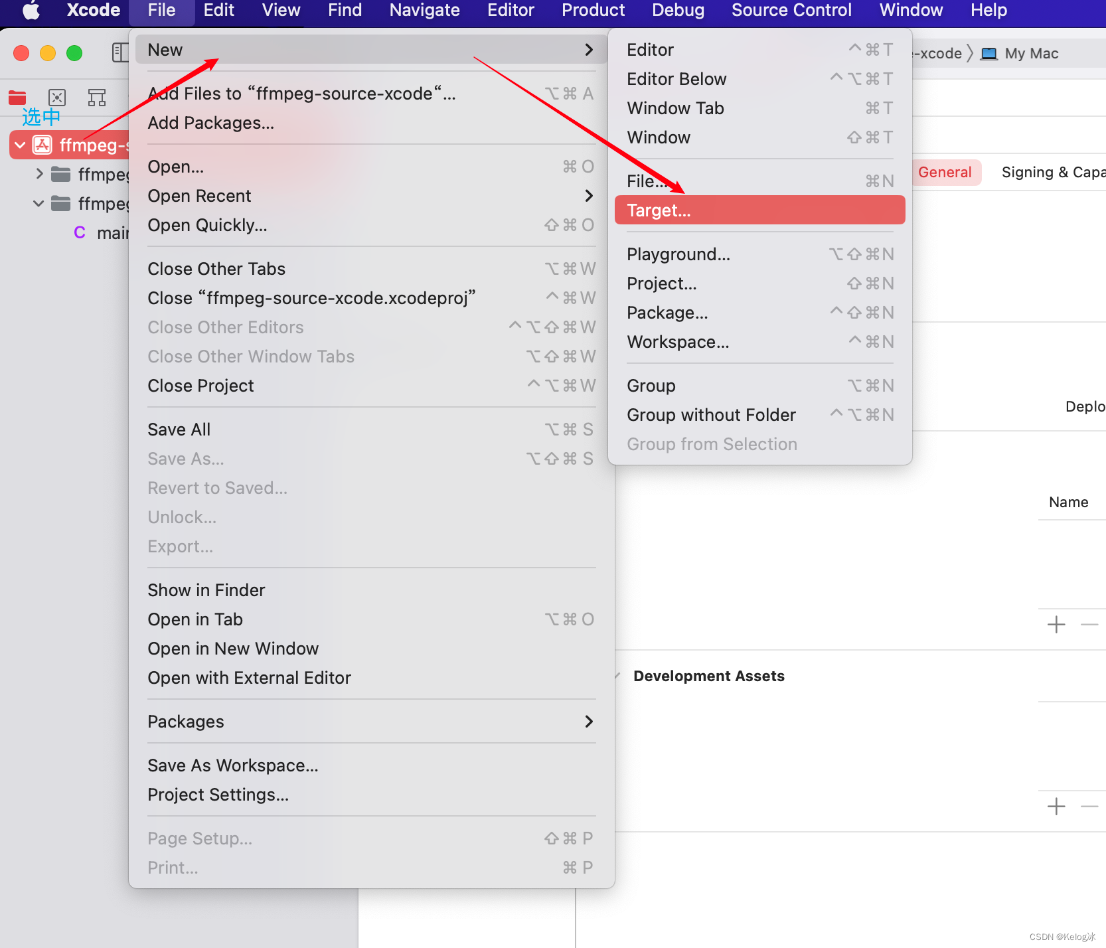The height and width of the screenshot is (948, 1106).
Task: Select New Workspace...
Action: (x=760, y=342)
